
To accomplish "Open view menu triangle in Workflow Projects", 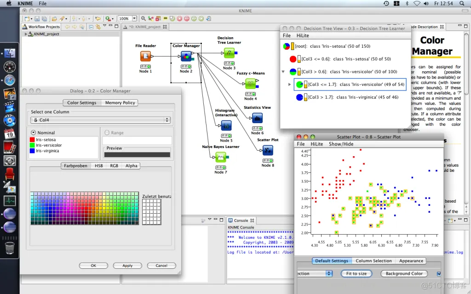I will click(104, 26).
